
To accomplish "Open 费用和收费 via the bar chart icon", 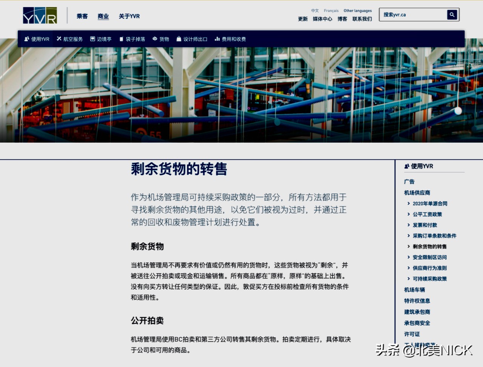I will pyautogui.click(x=217, y=39).
